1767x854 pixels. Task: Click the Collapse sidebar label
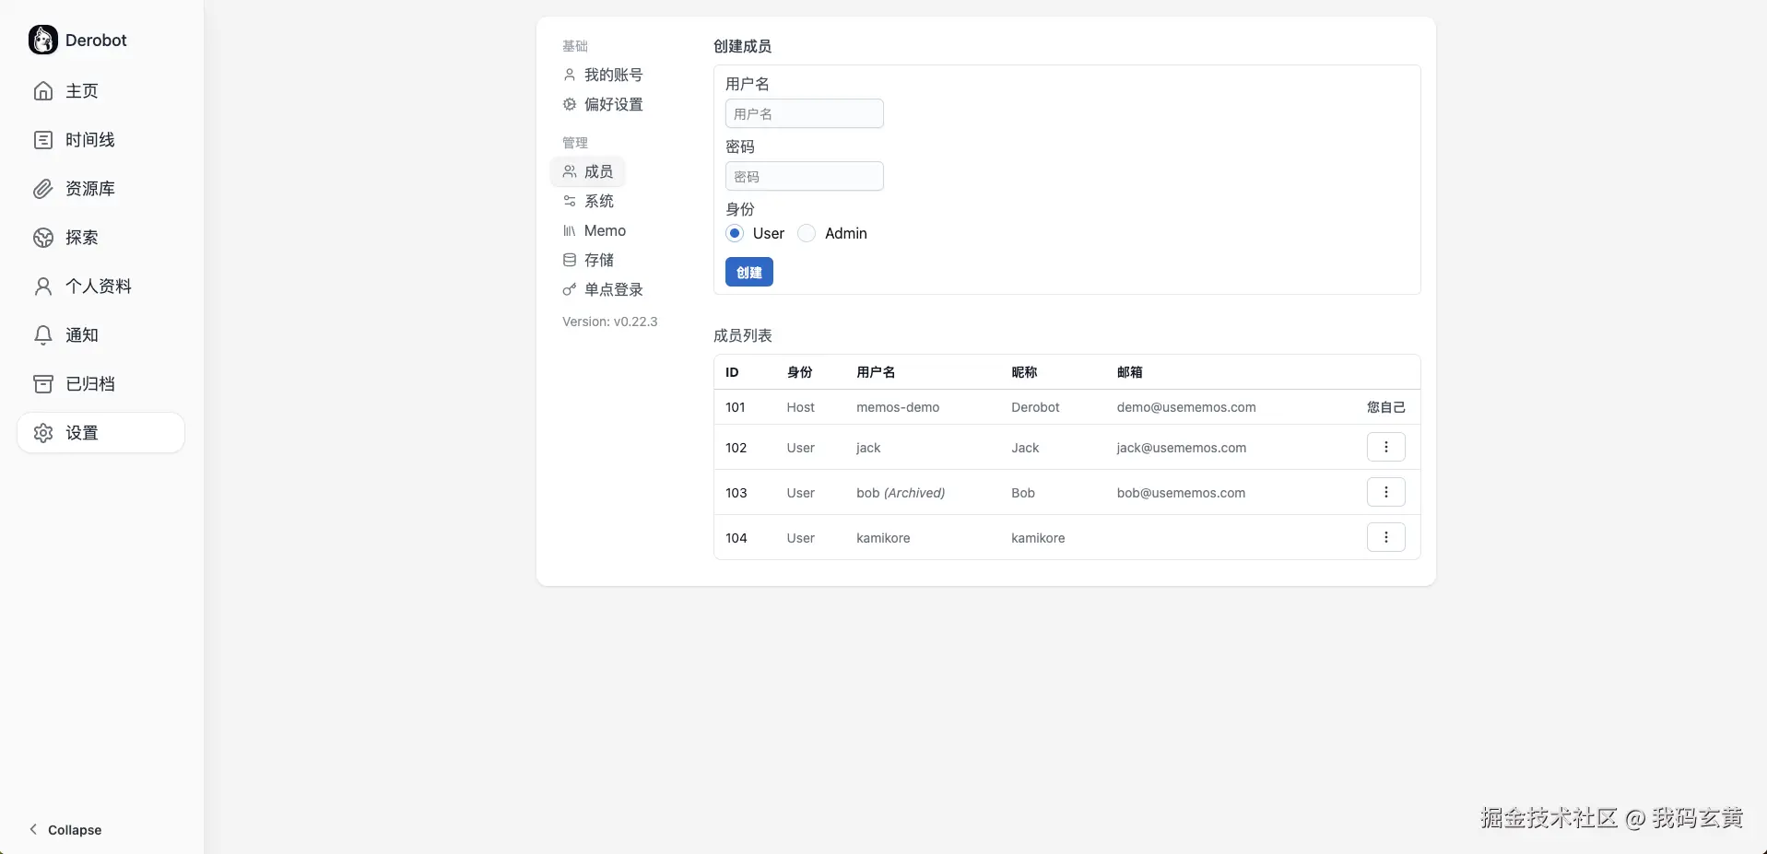click(x=75, y=830)
